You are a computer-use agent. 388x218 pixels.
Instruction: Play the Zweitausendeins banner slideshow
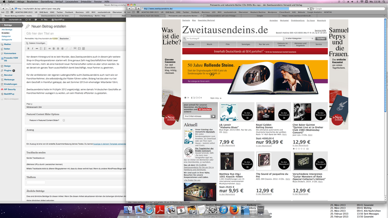tap(188, 98)
